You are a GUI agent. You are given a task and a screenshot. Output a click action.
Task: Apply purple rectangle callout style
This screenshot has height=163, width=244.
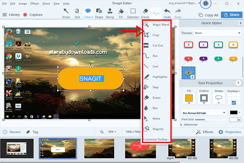[x=203, y=45]
